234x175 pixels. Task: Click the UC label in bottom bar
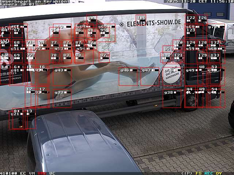[x=52, y=173]
